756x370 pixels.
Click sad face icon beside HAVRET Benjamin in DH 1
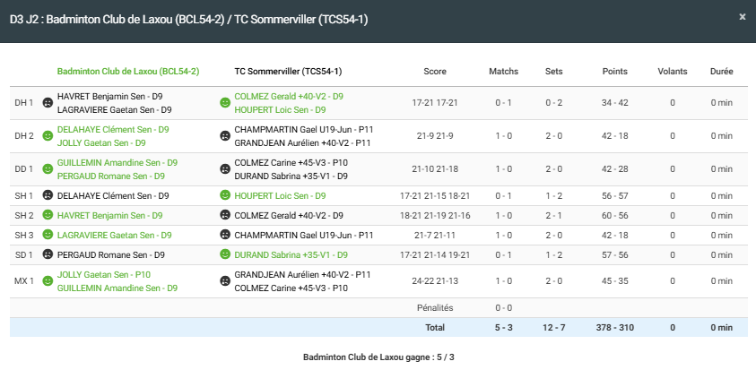point(48,103)
